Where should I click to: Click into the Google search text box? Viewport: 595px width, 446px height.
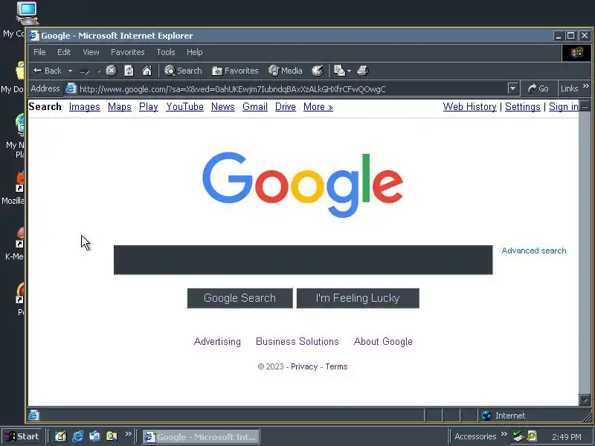[303, 259]
